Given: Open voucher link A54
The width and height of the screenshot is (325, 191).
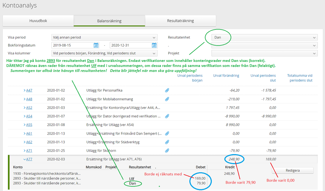Looking at the screenshot, I should (29, 116).
